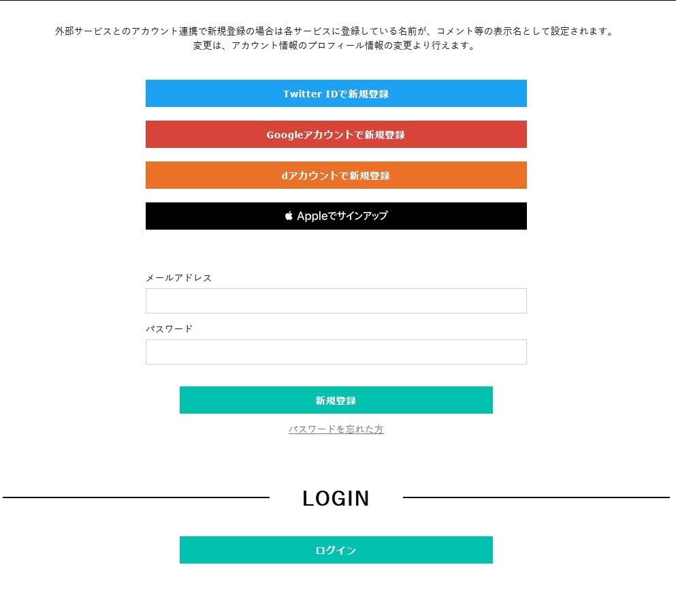This screenshot has height=614, width=676.
Task: Sign up via Appleでサインアップ button
Action: [x=336, y=216]
